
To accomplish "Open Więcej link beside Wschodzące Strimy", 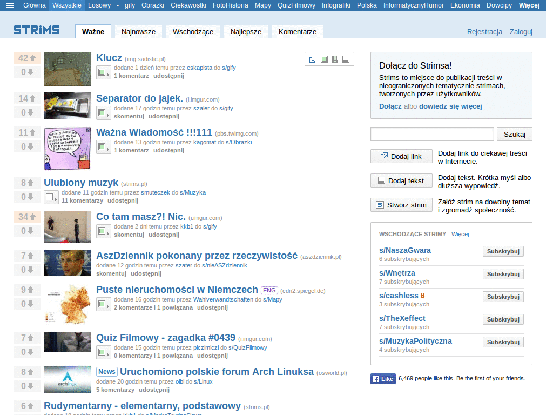I will [460, 234].
